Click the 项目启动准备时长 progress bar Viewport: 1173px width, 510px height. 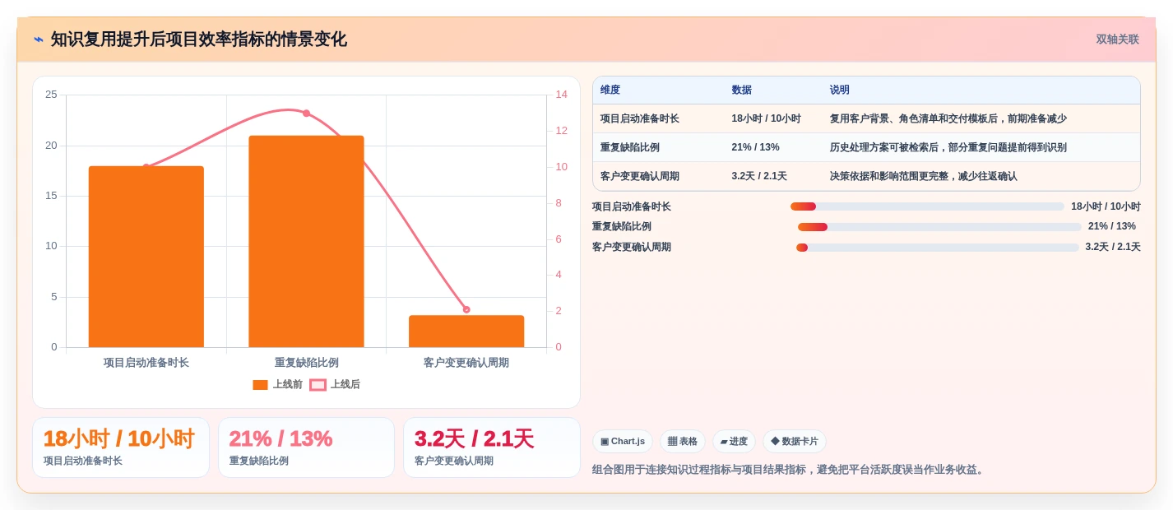click(x=927, y=206)
